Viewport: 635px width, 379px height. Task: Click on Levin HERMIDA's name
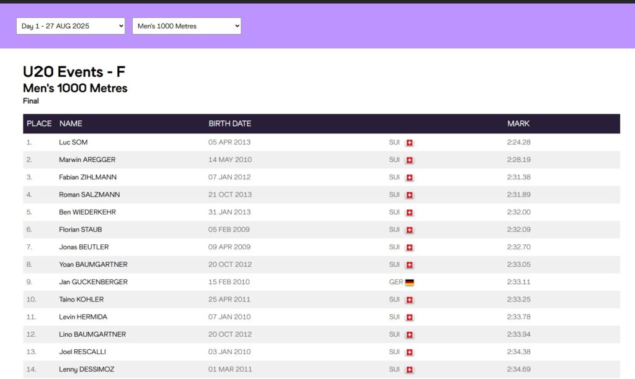point(83,317)
